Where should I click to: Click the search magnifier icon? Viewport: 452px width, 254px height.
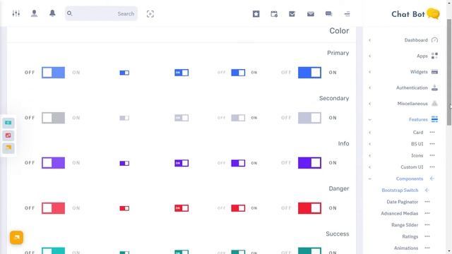69,13
